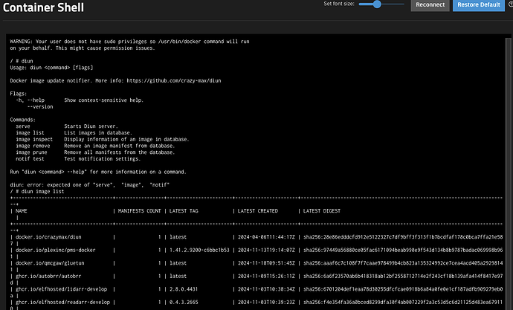Image resolution: width=513 pixels, height=310 pixels.
Task: Click the LATEST DIGEST column header
Action: [322, 211]
